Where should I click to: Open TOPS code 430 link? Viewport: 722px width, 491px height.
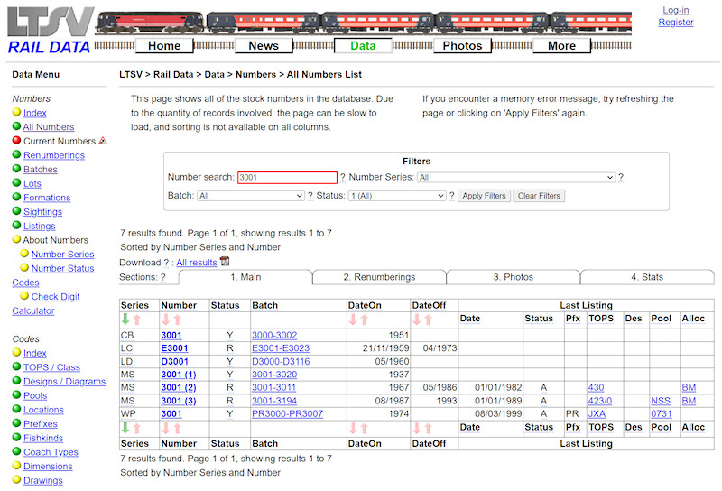click(596, 387)
